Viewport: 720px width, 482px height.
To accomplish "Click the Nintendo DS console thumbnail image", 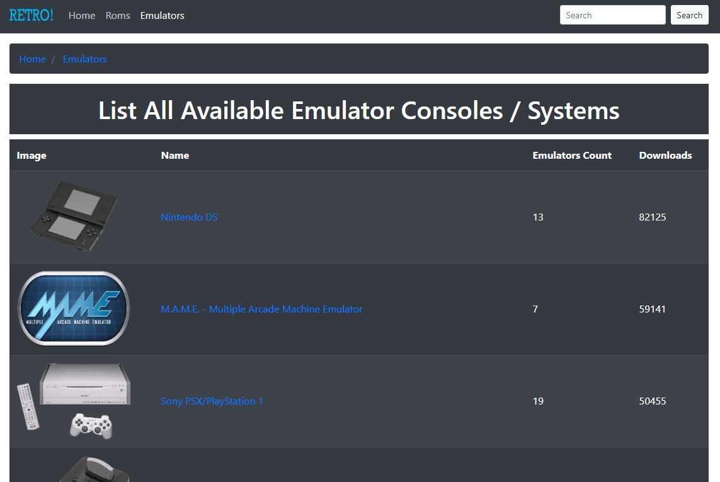I will pyautogui.click(x=74, y=217).
